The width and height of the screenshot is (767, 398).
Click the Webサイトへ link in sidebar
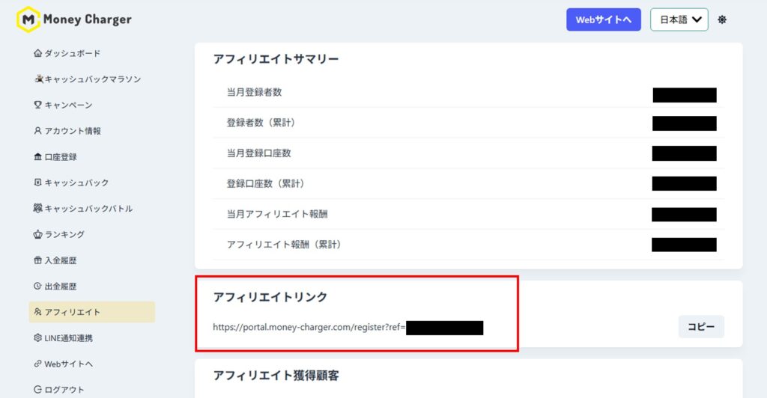[x=68, y=364]
